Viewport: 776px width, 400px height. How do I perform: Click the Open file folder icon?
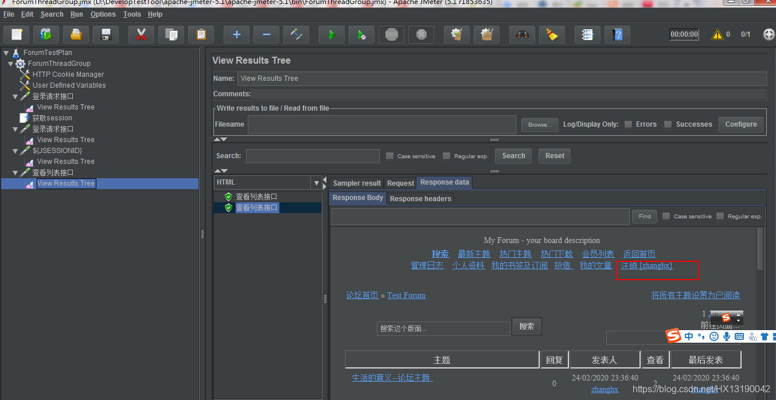click(x=76, y=34)
